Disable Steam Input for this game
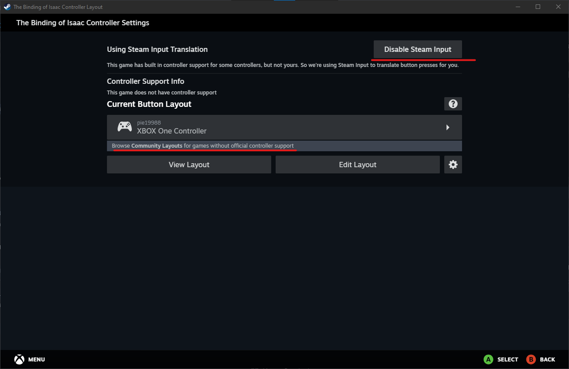569x369 pixels. pos(417,49)
